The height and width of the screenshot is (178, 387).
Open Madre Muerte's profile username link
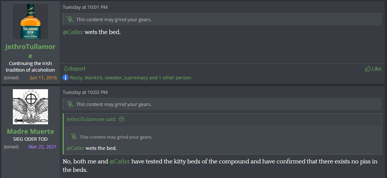30,131
